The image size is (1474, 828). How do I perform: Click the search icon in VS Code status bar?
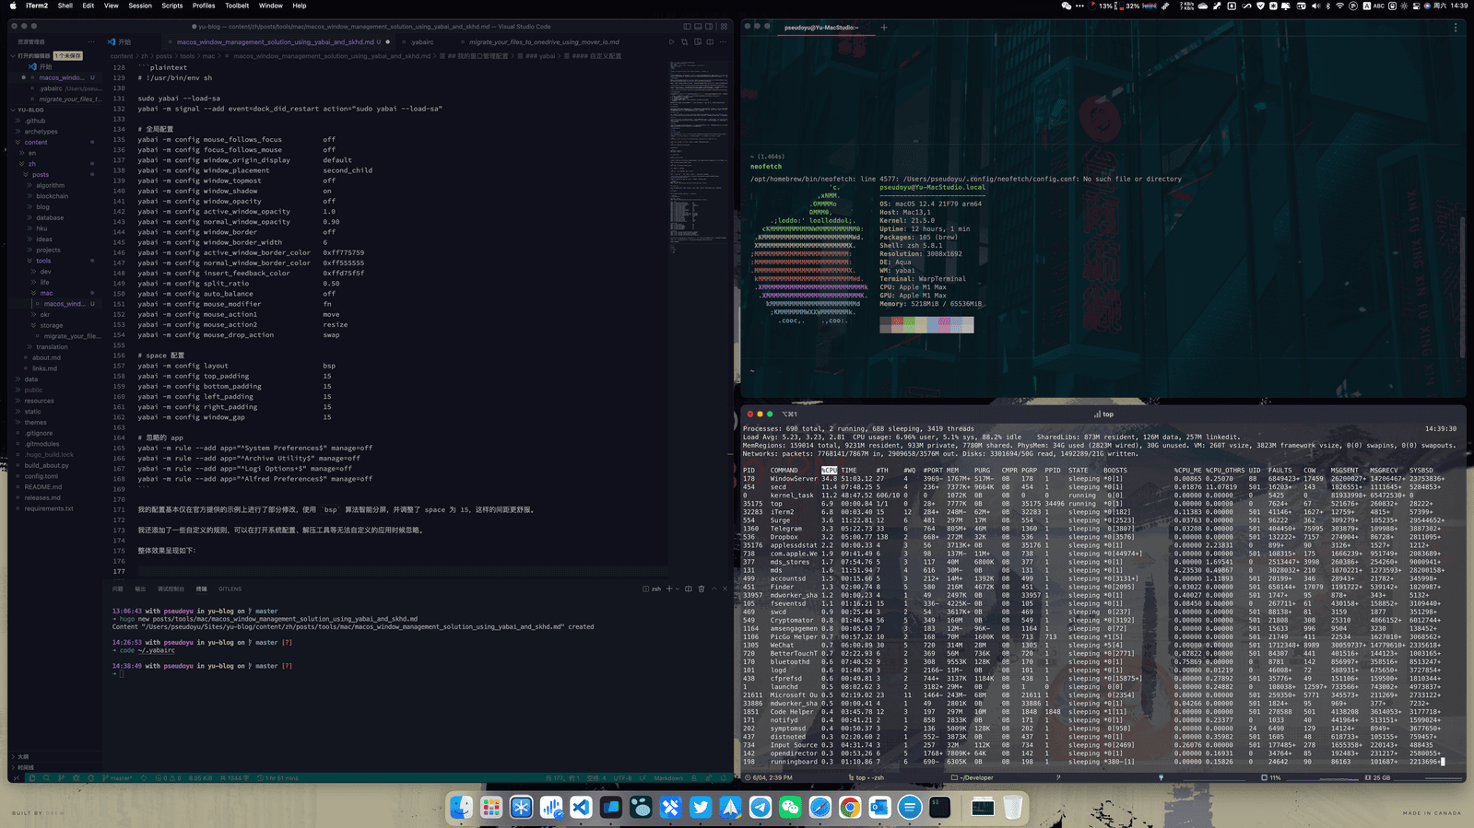(x=46, y=778)
